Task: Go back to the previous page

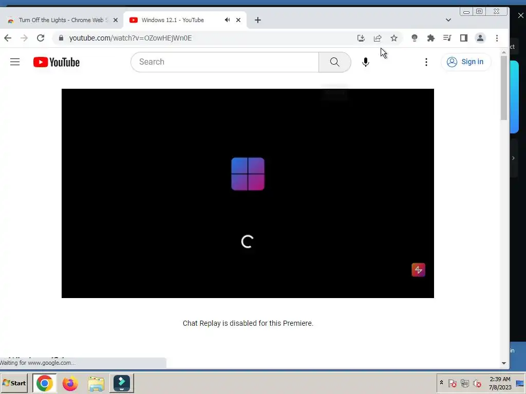Action: click(x=8, y=38)
